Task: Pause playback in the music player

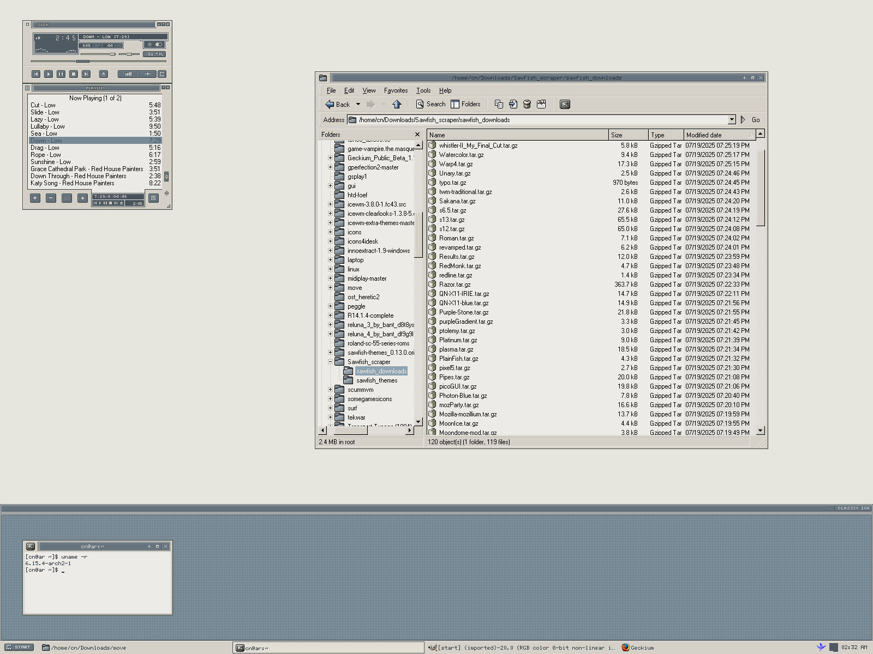Action: click(x=61, y=74)
